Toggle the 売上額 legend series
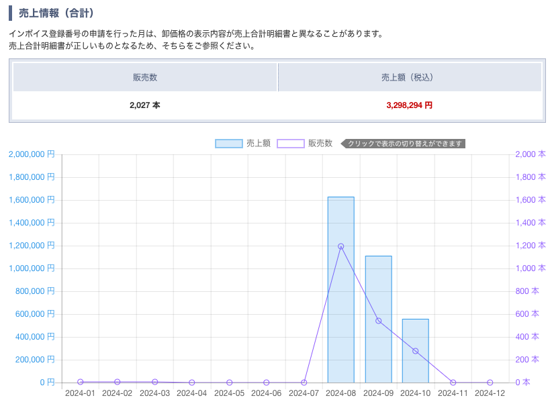 [x=242, y=144]
